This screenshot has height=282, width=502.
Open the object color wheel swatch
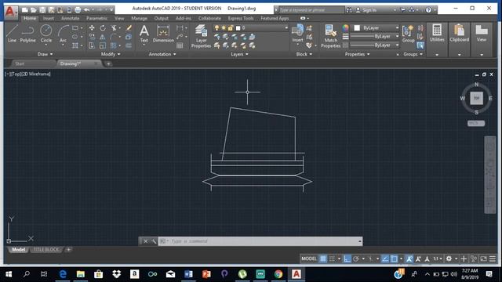tap(345, 28)
